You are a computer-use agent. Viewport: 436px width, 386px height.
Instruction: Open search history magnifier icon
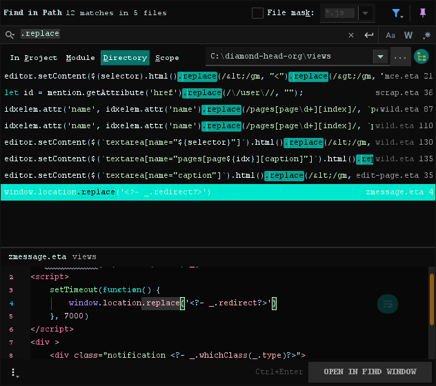[10, 34]
